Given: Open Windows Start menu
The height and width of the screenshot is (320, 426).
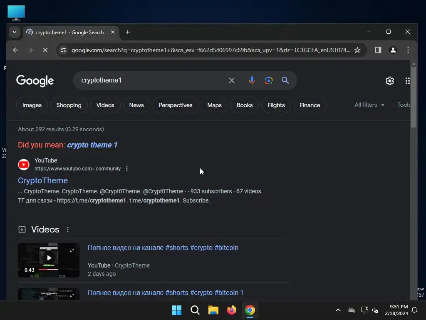Looking at the screenshot, I should pos(176,310).
